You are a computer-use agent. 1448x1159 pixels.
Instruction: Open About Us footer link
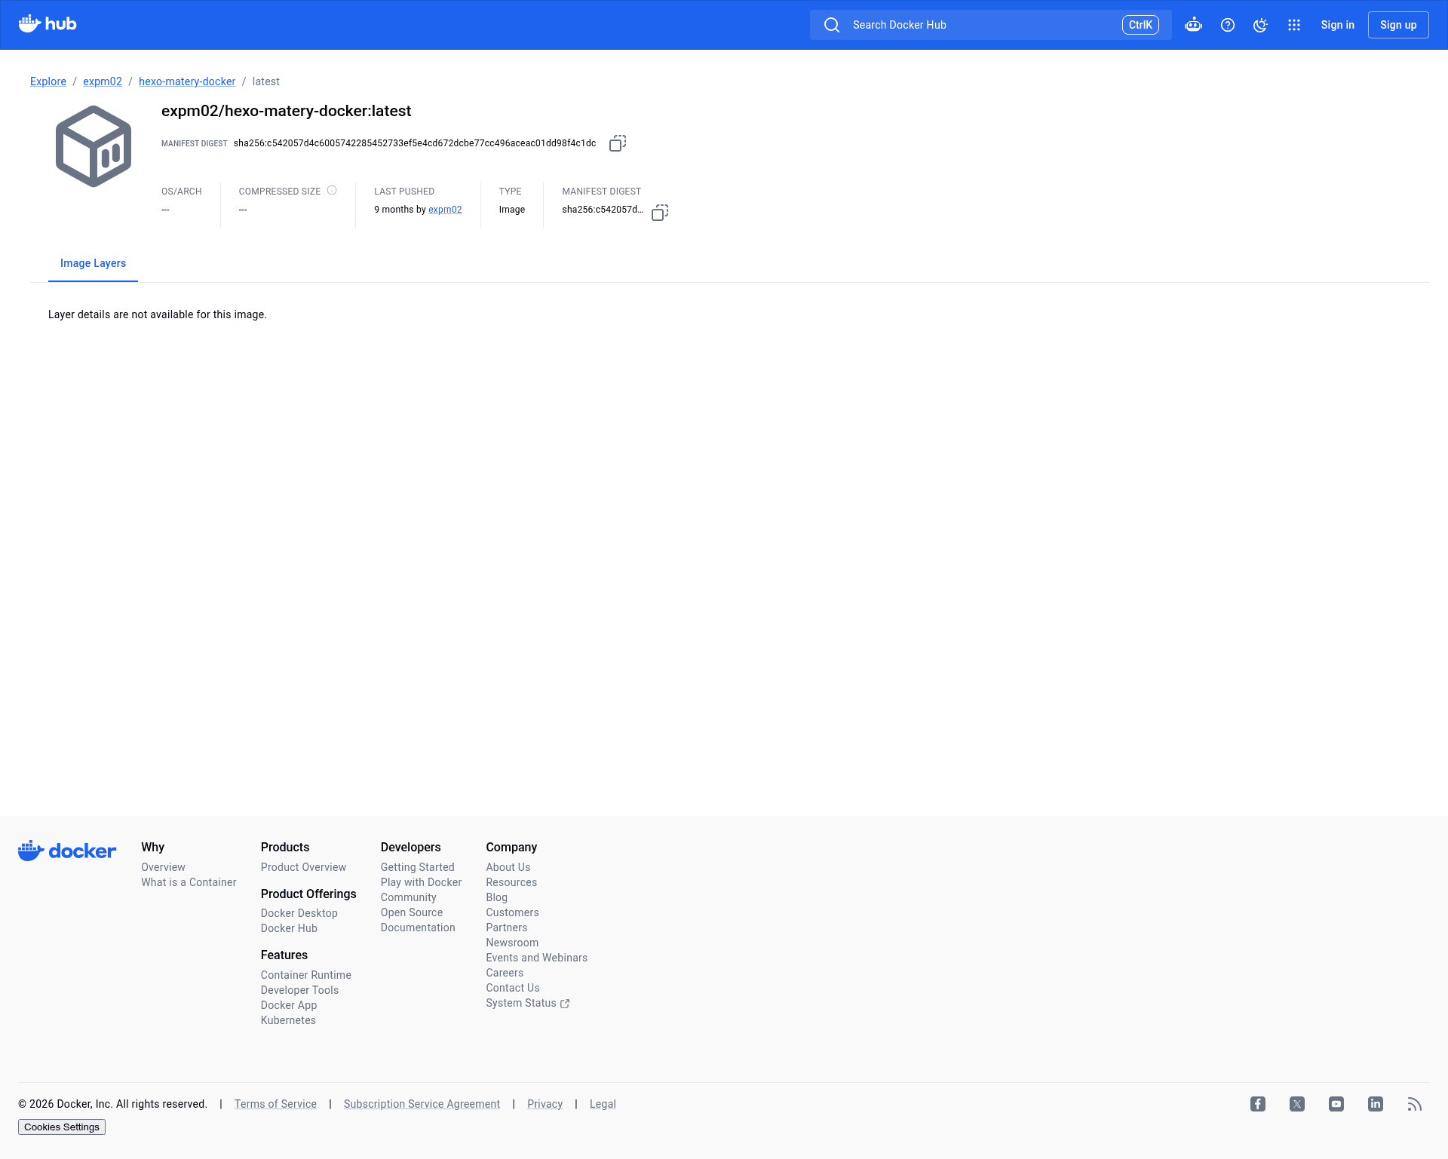508,867
